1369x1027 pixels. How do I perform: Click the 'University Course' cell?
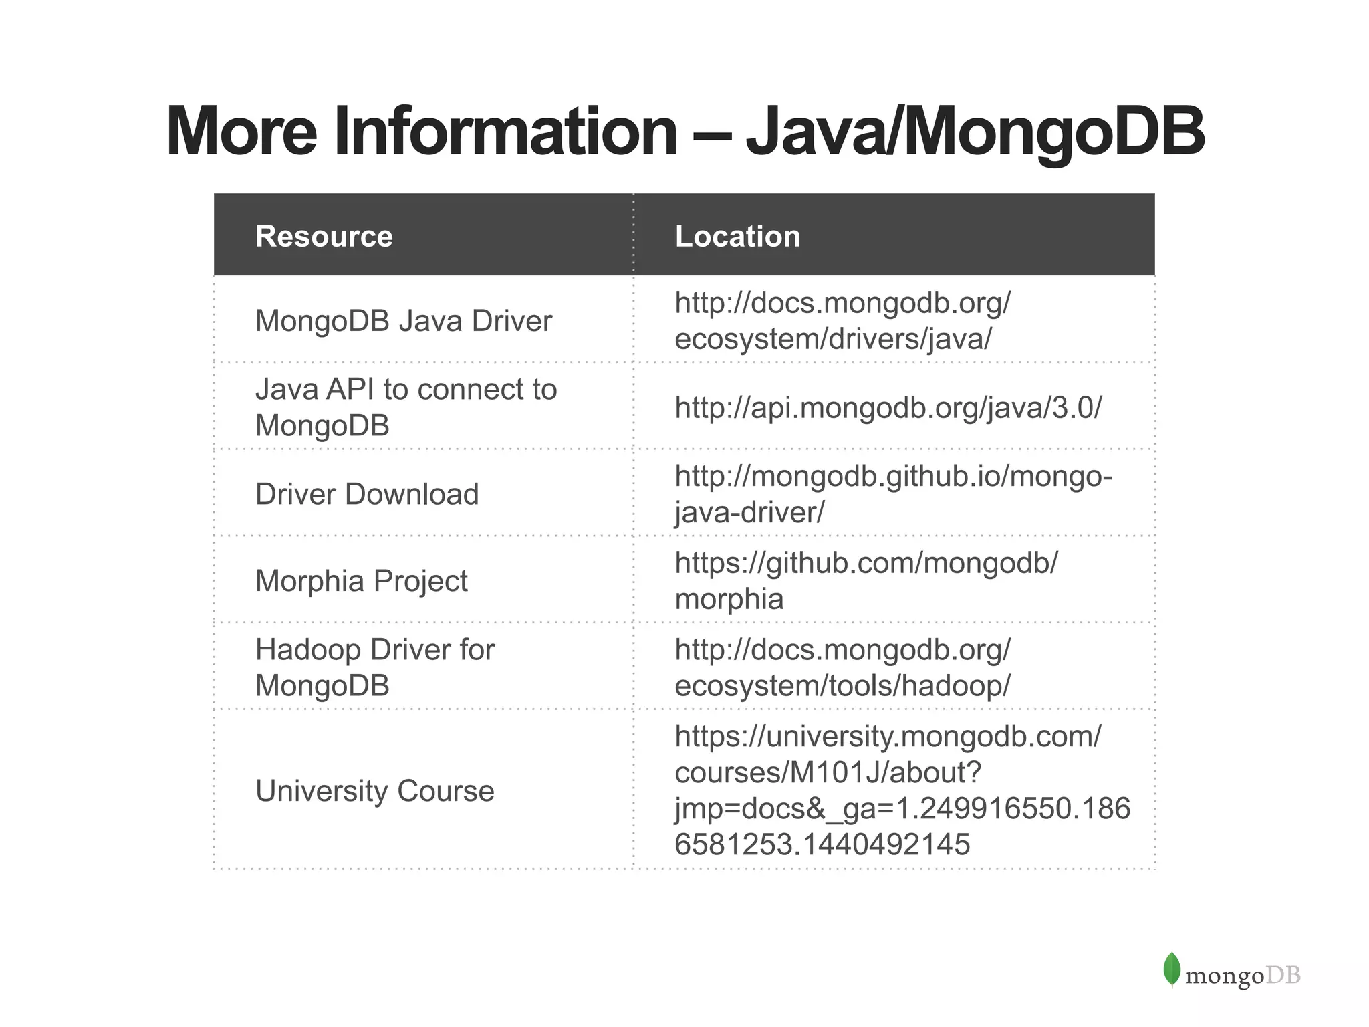(x=424, y=790)
